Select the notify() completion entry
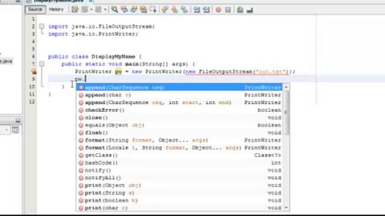This screenshot has height=216, width=385. (179, 170)
